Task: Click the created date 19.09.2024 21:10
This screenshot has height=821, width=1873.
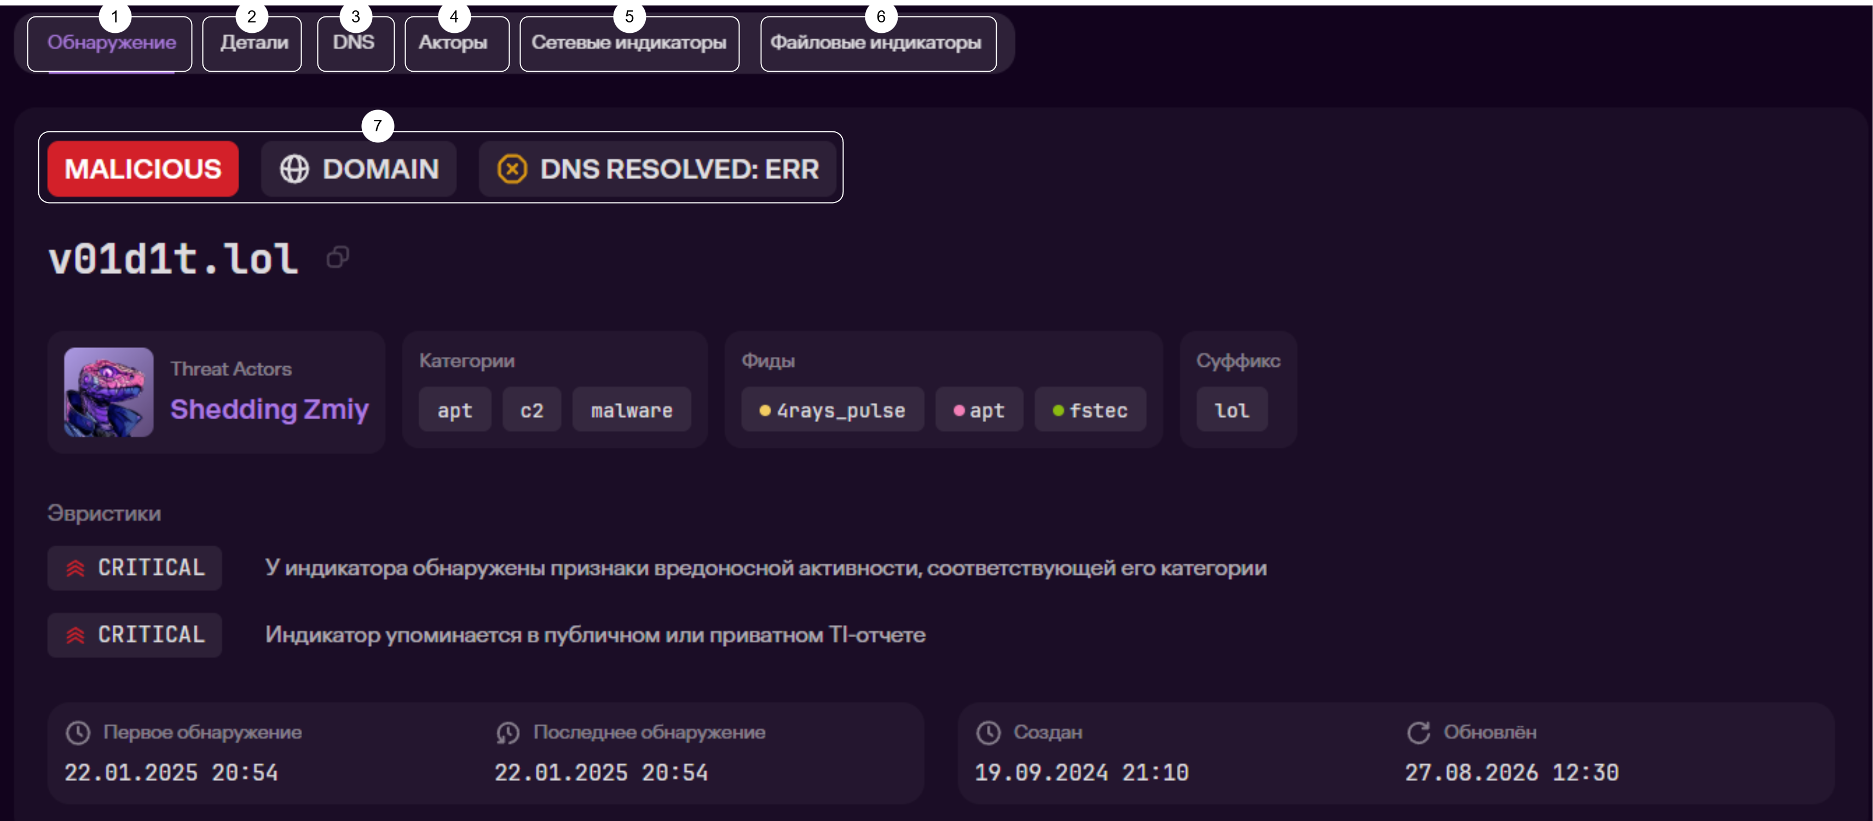Action: [1081, 772]
